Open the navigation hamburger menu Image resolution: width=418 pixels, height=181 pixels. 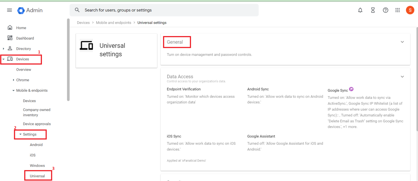[x=9, y=10]
